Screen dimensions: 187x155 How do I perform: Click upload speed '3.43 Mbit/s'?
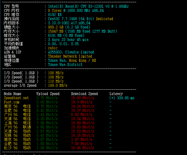pos(47,135)
